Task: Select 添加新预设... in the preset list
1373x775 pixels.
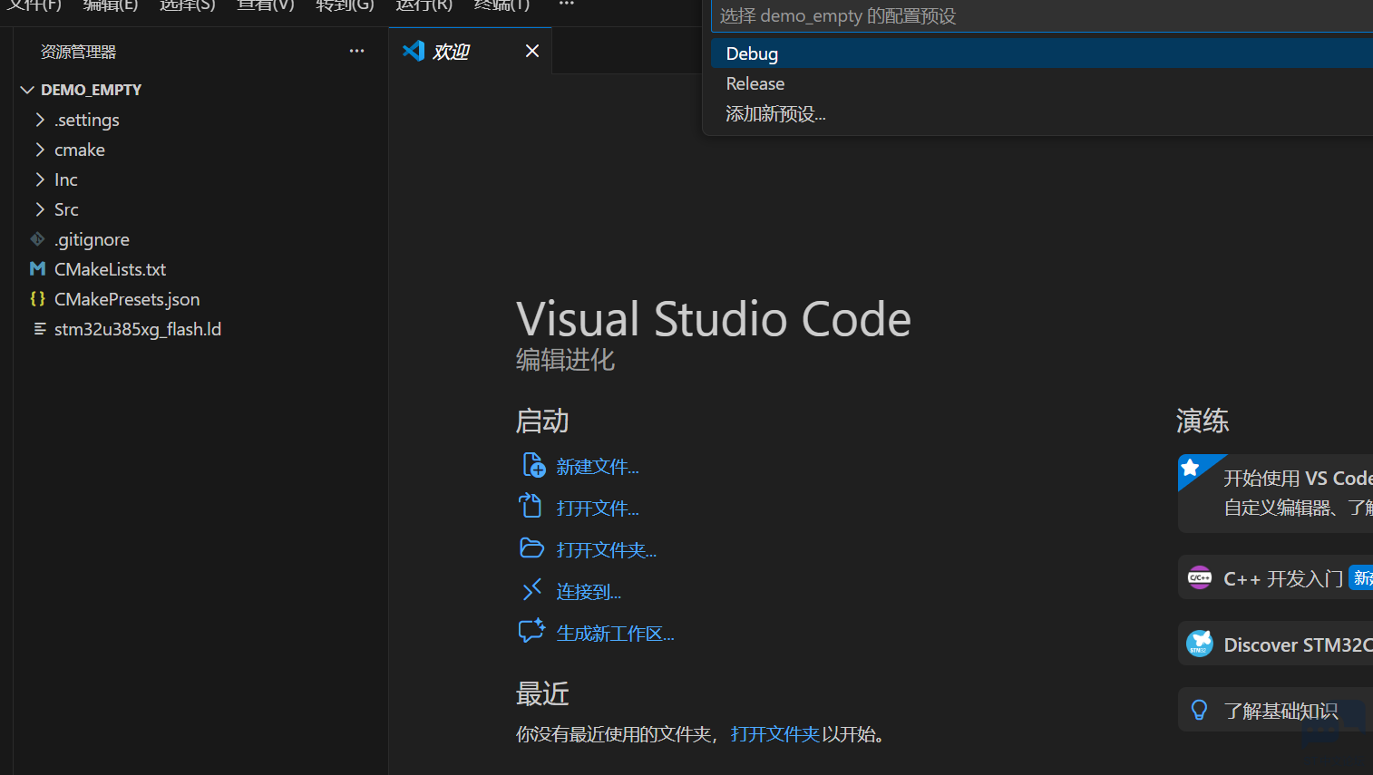Action: coord(1041,113)
